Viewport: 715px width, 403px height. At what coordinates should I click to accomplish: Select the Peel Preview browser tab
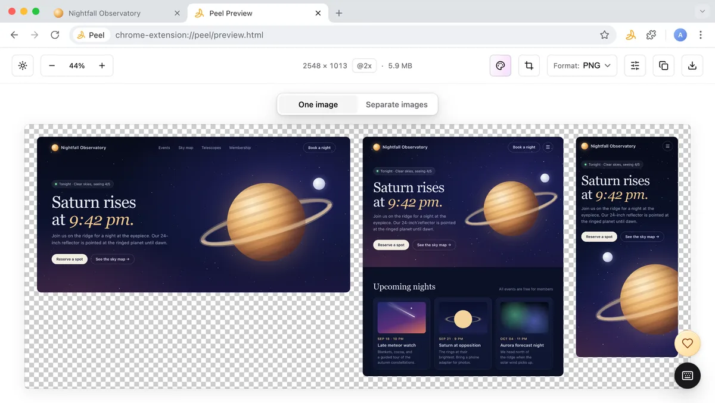(x=257, y=13)
